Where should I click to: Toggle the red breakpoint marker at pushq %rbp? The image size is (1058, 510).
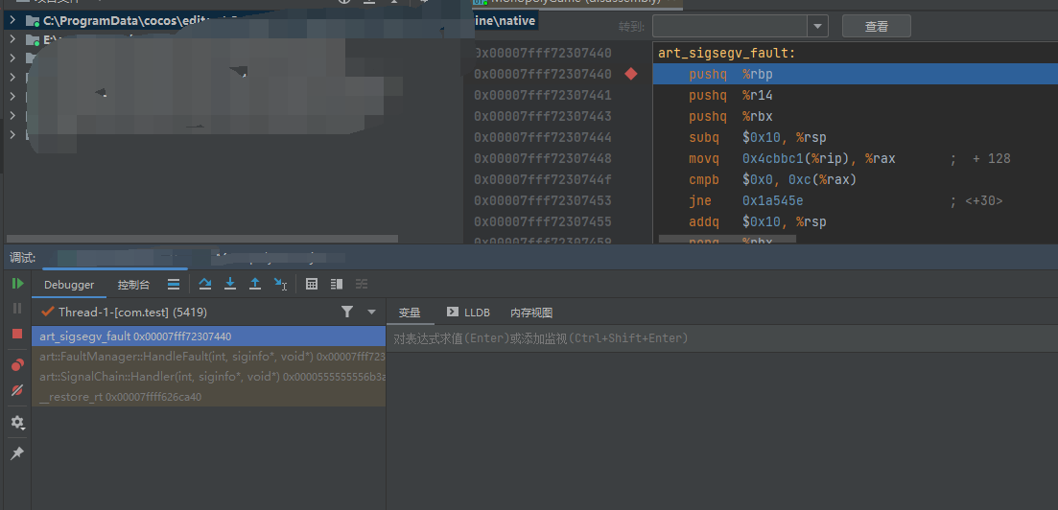coord(631,74)
